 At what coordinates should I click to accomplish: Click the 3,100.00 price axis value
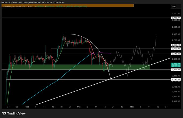(176, 13)
